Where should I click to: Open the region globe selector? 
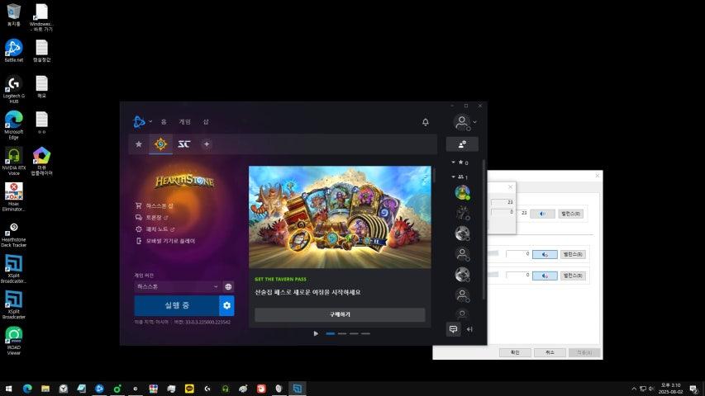(228, 286)
